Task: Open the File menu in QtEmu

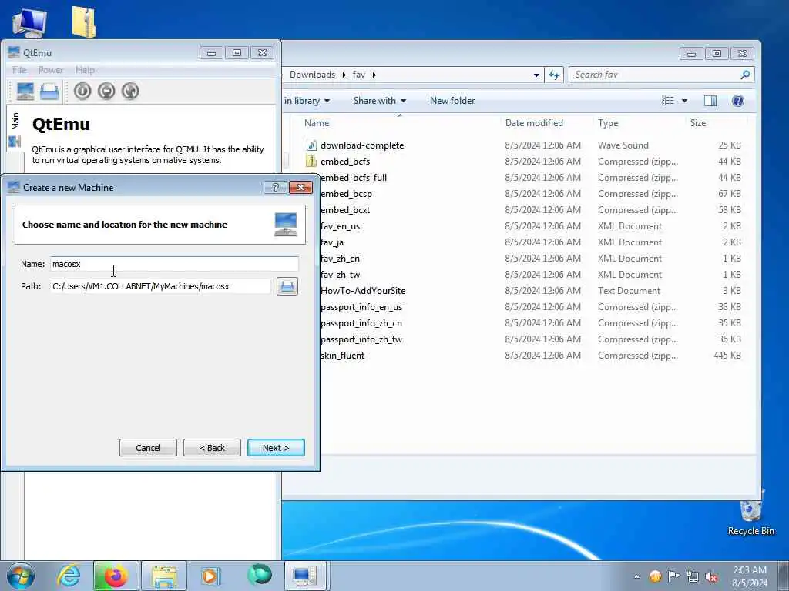Action: click(x=19, y=70)
